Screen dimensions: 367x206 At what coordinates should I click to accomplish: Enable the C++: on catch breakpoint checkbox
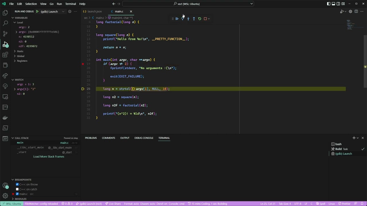click(17, 189)
